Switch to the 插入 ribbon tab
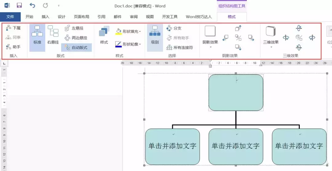 (x=45, y=17)
